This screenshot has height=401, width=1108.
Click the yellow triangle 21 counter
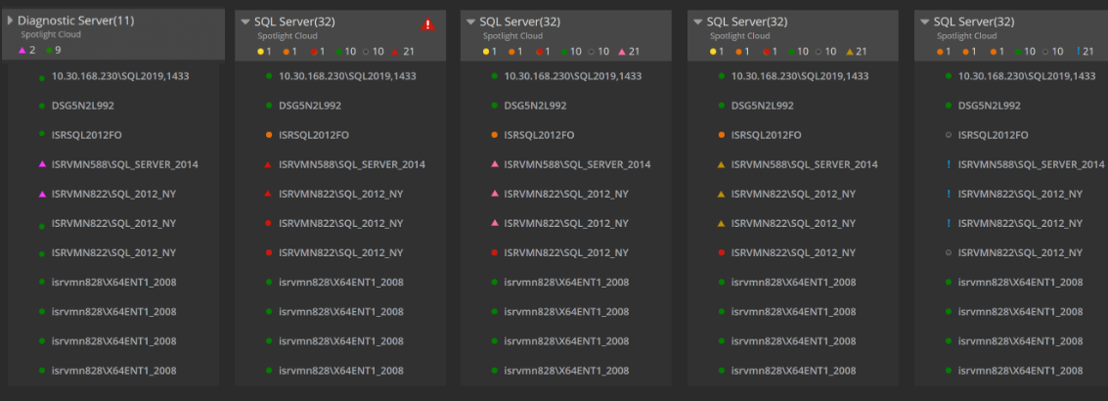click(x=855, y=52)
